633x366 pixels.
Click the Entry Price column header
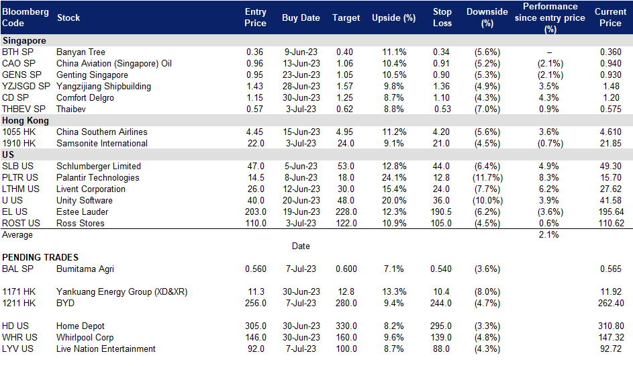255,17
